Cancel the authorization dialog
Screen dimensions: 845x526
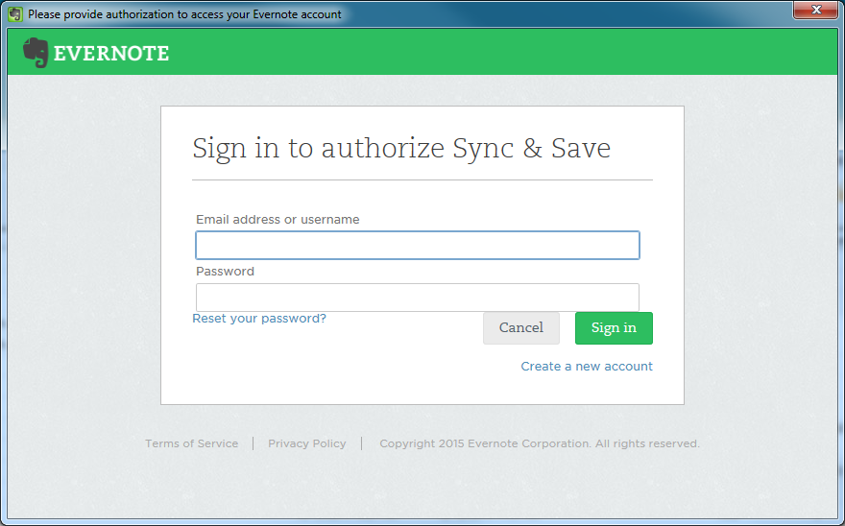pos(521,327)
